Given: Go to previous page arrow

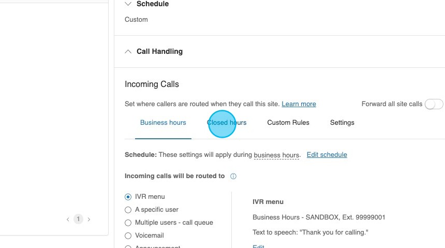Looking at the screenshot, I should click(68, 220).
